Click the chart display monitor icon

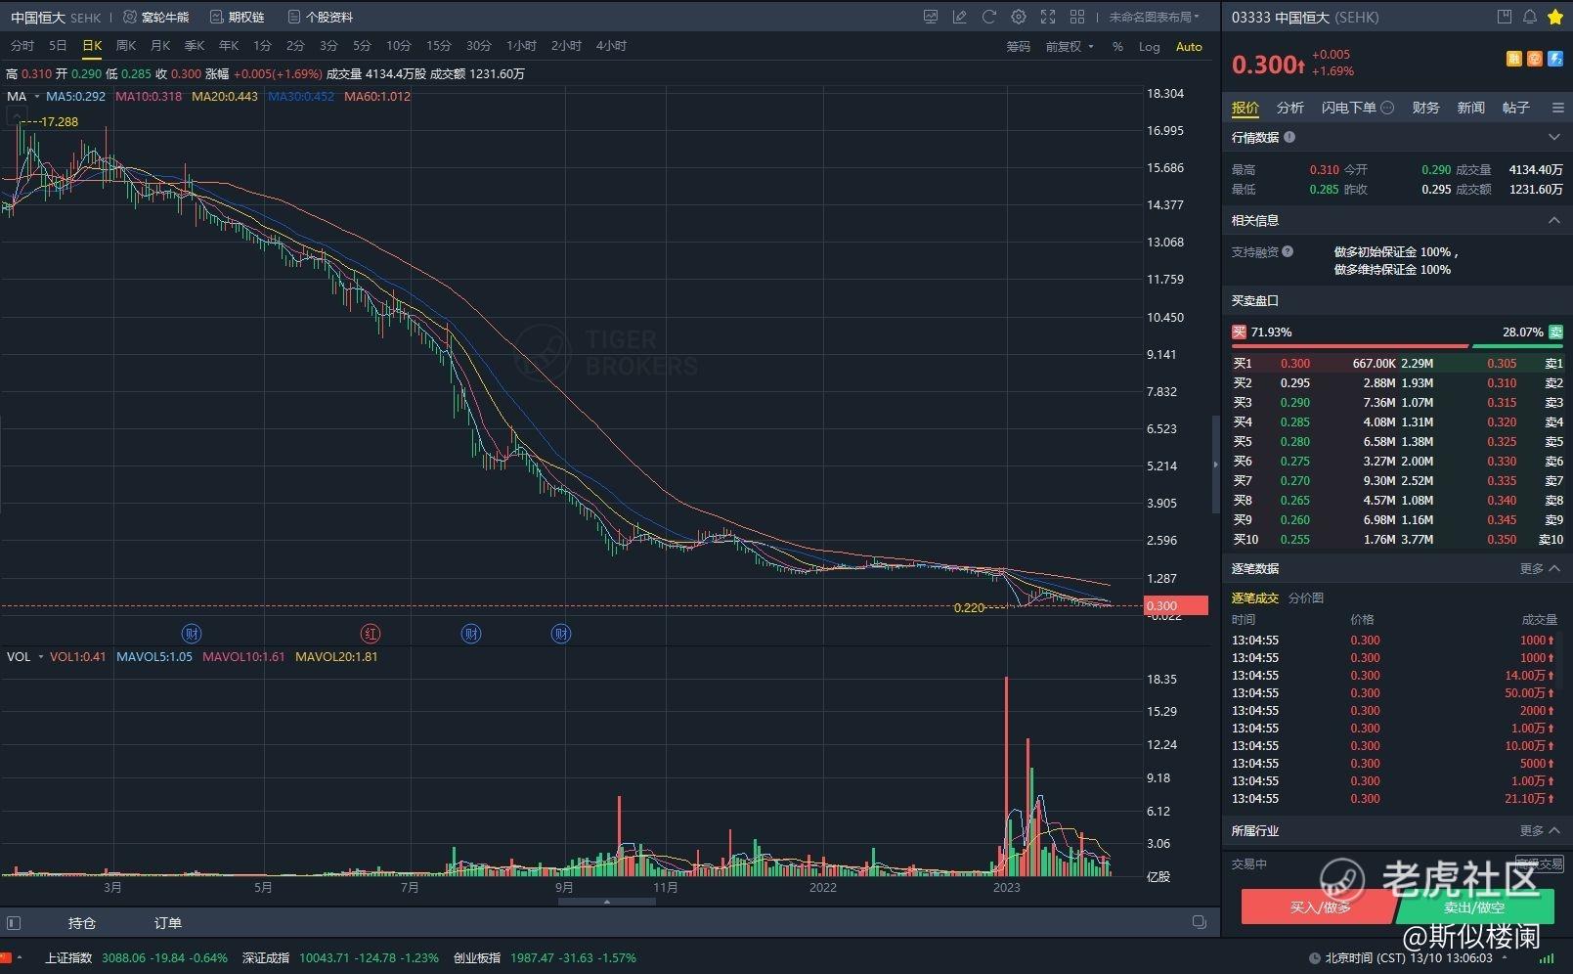click(931, 17)
